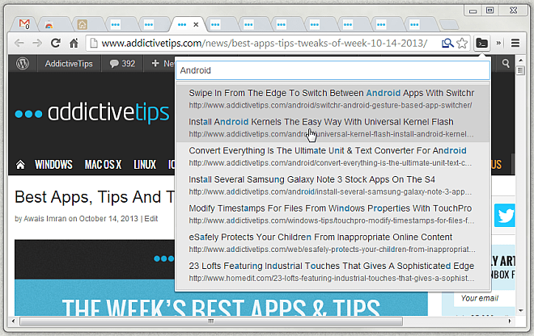Click the week's best apps banner image
This screenshot has width=534, height=336.
pos(221,278)
